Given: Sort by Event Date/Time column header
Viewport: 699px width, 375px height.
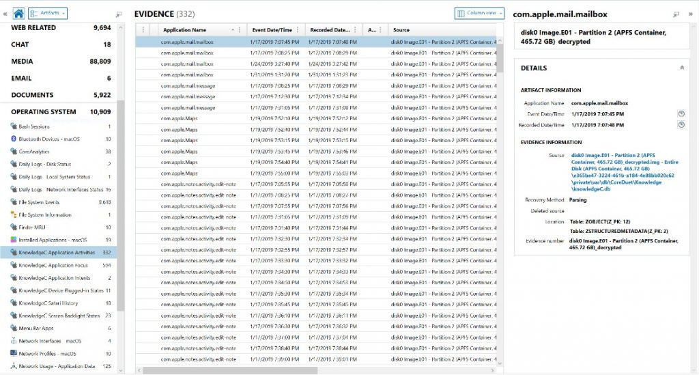Looking at the screenshot, I should [272, 30].
